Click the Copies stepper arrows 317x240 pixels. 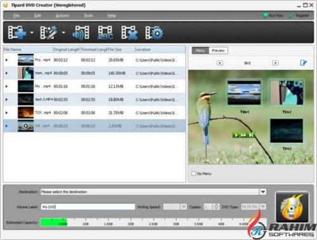pos(216,206)
